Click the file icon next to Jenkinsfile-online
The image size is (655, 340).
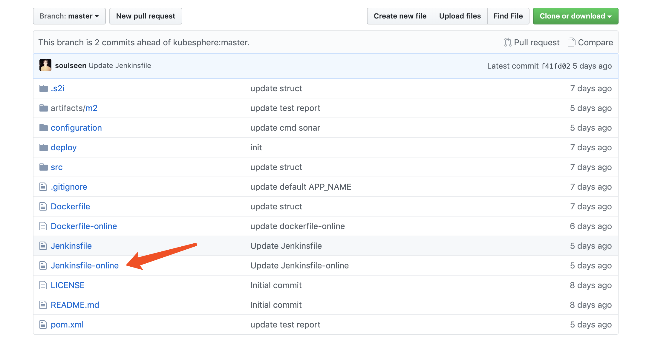[x=43, y=266]
